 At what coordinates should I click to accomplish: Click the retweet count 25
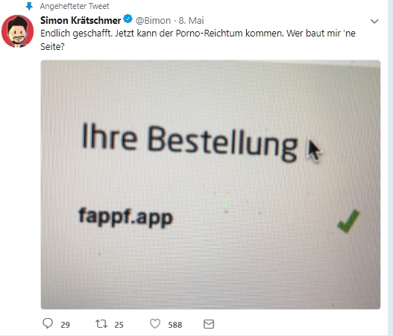click(x=119, y=325)
